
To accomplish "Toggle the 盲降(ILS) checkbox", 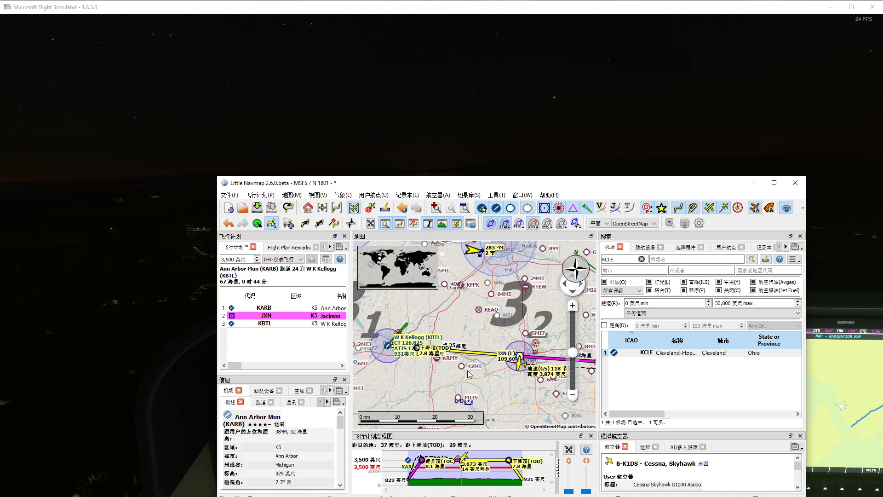I will click(683, 282).
